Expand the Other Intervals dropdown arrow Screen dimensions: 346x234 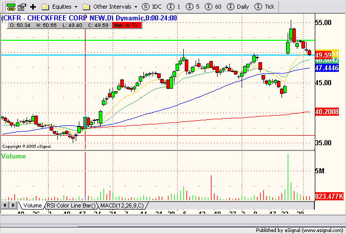point(136,7)
